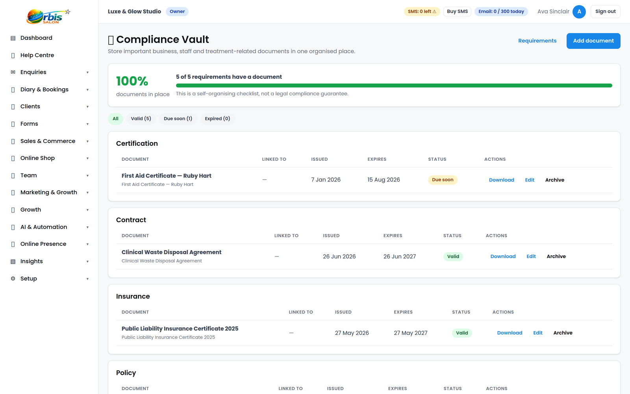The image size is (630, 394).
Task: Click the Dashboard sidebar icon
Action: tap(13, 38)
